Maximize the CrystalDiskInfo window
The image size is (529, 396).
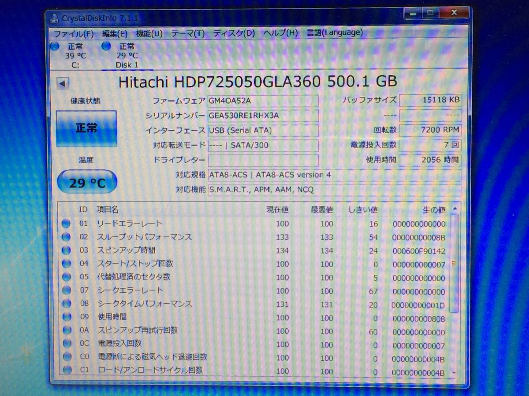click(431, 13)
